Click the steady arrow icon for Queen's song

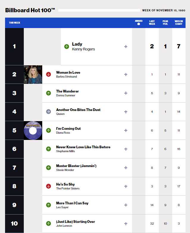click(48, 112)
